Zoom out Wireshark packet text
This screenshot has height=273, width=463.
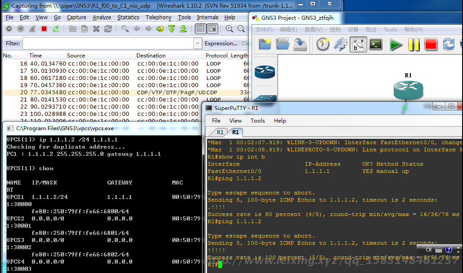coord(241,29)
